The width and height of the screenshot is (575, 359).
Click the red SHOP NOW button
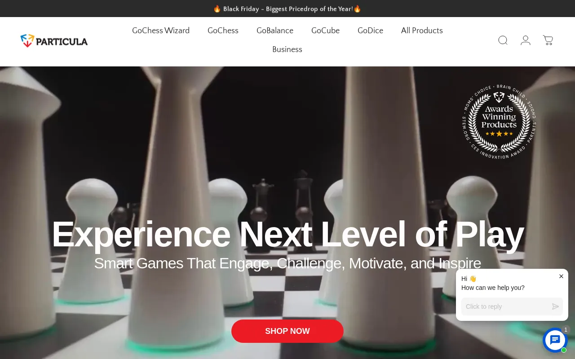287,331
